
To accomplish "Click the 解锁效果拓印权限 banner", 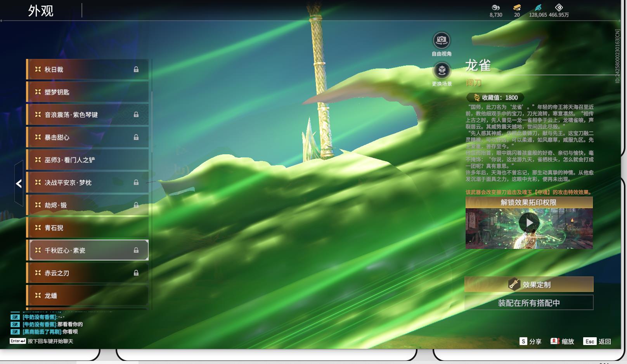I will pos(529,202).
